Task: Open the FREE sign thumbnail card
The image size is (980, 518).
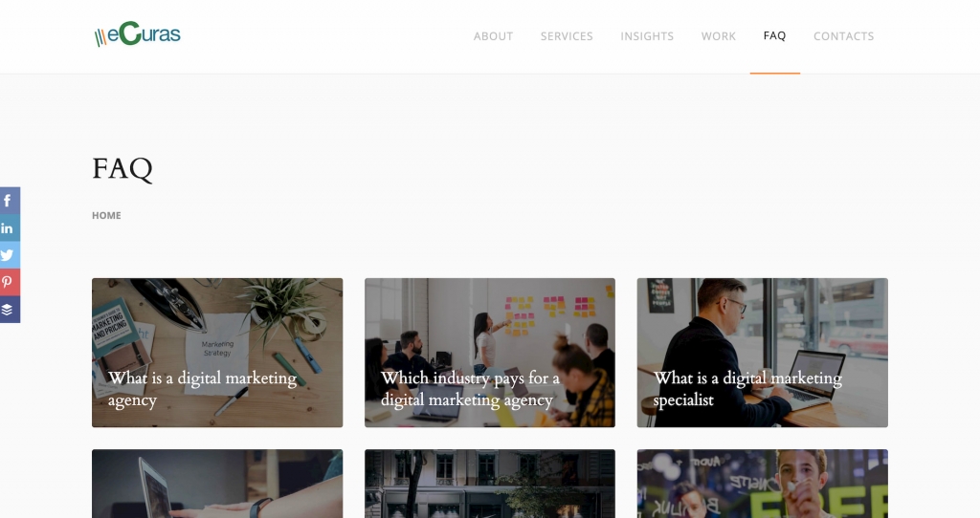Action: tap(763, 484)
